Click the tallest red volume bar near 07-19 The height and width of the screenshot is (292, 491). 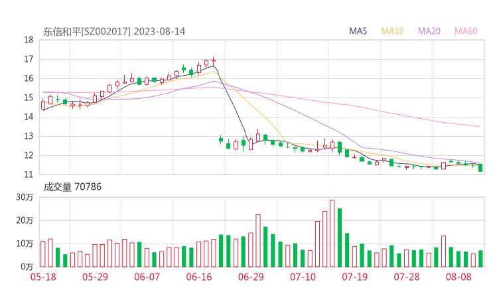tap(332, 234)
